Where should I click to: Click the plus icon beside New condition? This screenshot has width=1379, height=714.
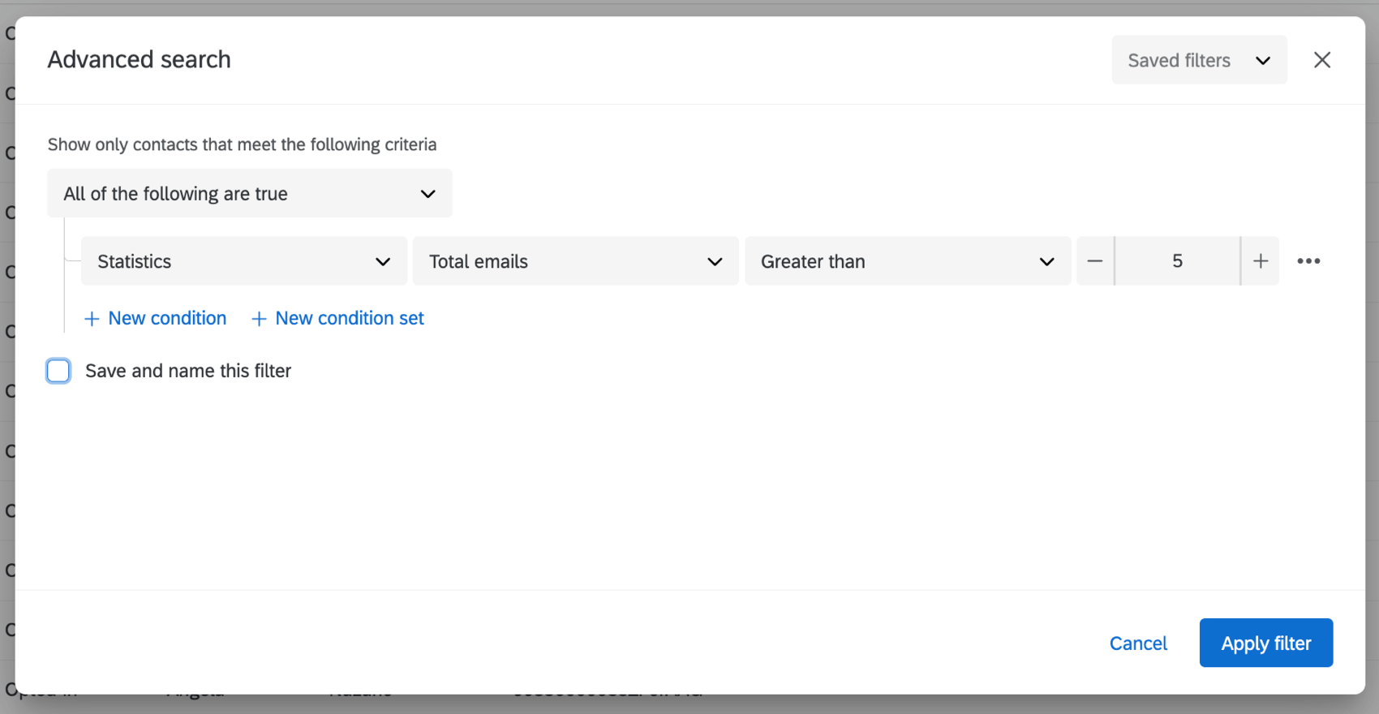(x=92, y=319)
